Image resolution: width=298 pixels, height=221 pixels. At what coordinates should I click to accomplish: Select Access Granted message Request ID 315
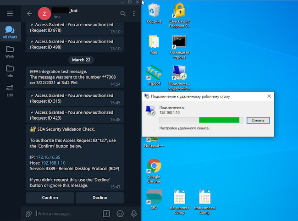[75, 98]
